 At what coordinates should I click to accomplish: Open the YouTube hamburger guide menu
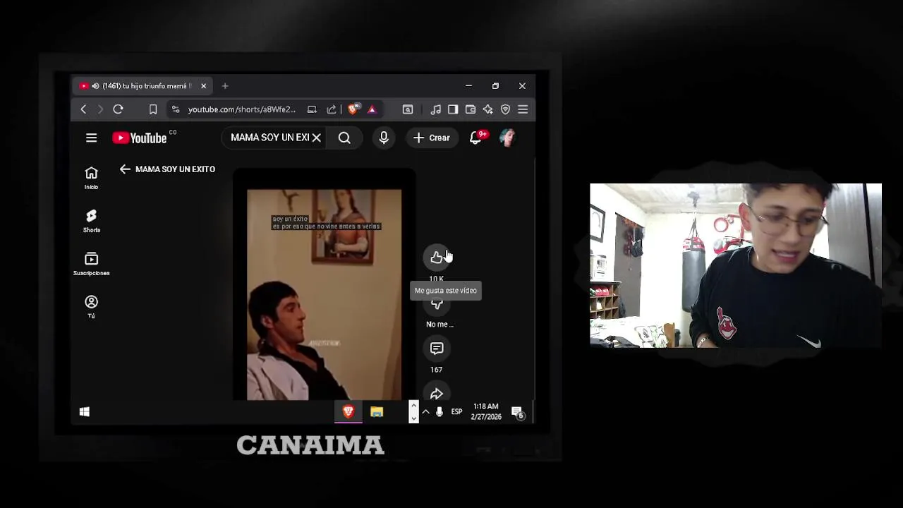92,138
